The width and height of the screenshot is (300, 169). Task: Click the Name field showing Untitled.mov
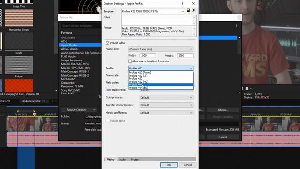(x=93, y=123)
